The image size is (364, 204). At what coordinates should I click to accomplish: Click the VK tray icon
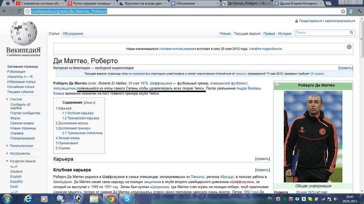[304, 199]
